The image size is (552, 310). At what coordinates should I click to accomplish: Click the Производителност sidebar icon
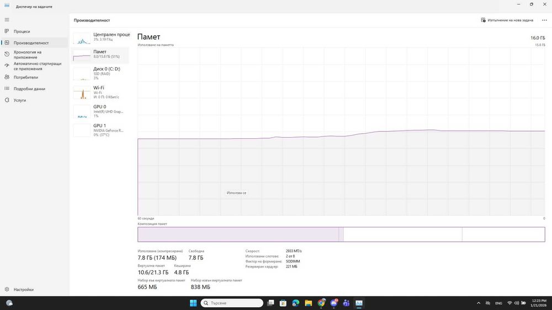[x=7, y=42]
